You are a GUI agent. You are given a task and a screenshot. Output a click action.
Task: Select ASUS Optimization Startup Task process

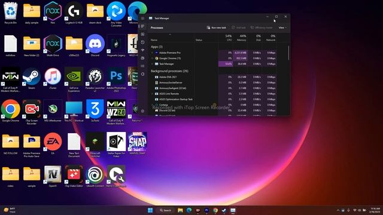pyautogui.click(x=213, y=99)
